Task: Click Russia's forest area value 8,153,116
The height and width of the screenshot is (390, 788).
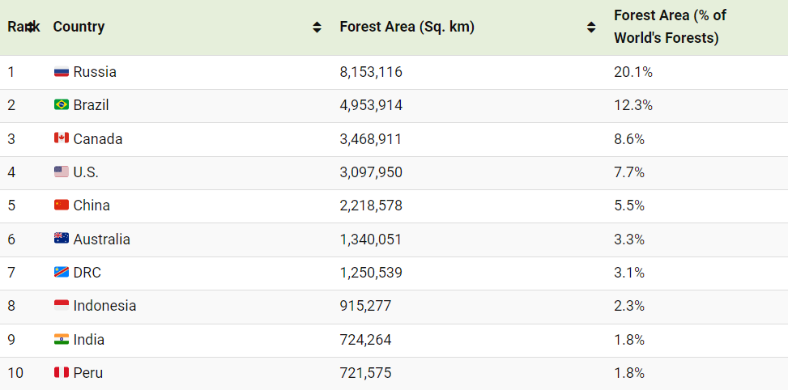Action: [371, 72]
